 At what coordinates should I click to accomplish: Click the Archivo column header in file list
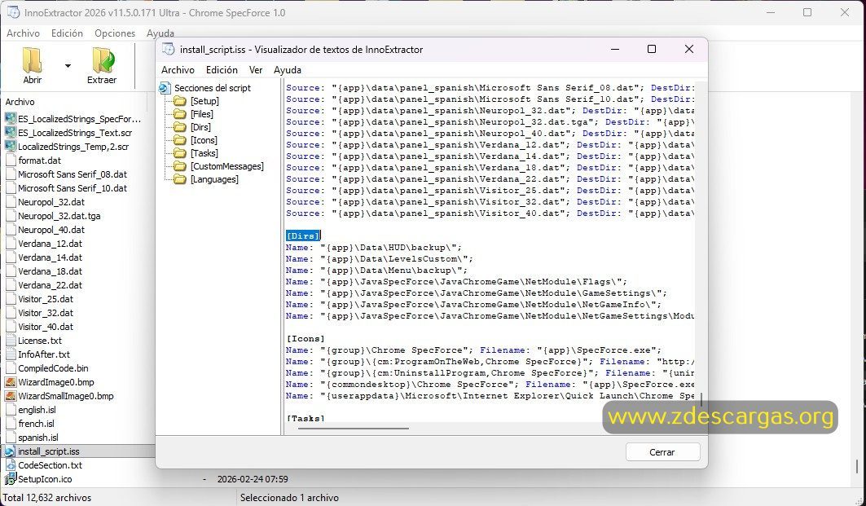pos(20,102)
